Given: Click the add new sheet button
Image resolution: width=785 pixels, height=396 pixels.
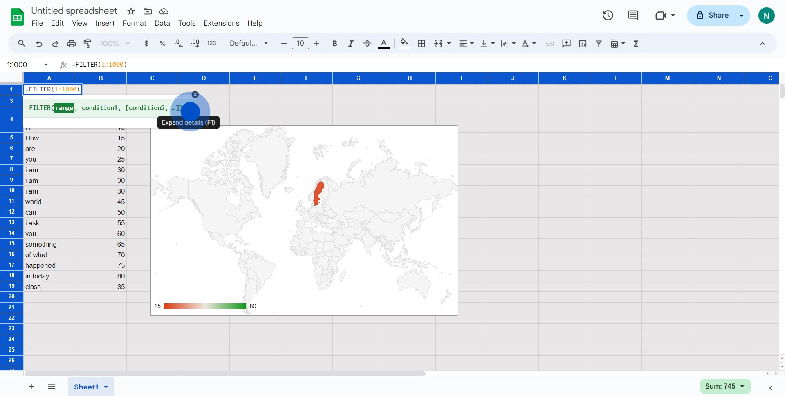Looking at the screenshot, I should tap(31, 387).
